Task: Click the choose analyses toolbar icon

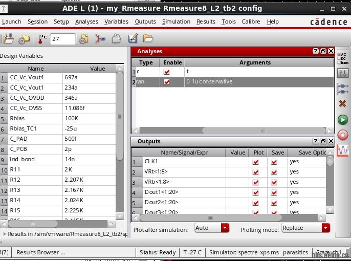Action: pos(100,39)
